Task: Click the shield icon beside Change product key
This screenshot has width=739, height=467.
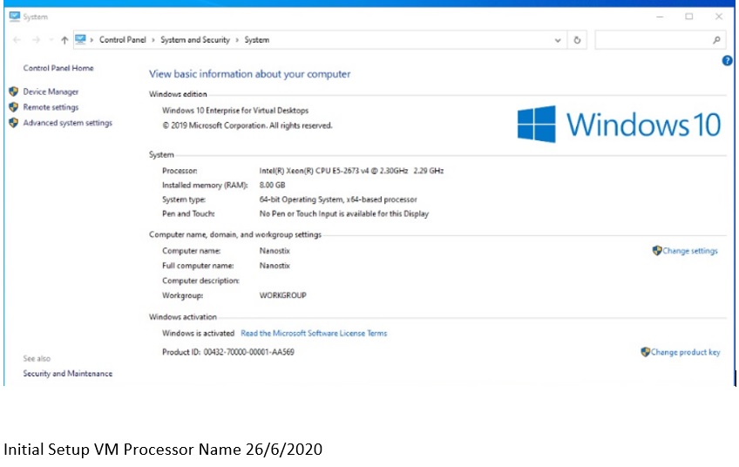Action: click(645, 351)
